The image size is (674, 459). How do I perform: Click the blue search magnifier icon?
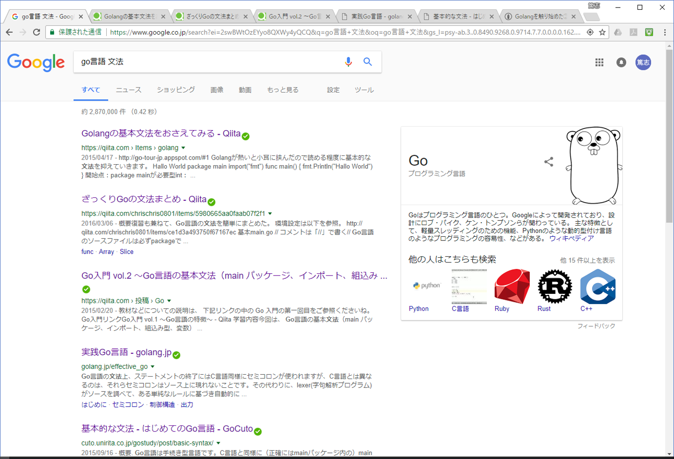click(368, 62)
